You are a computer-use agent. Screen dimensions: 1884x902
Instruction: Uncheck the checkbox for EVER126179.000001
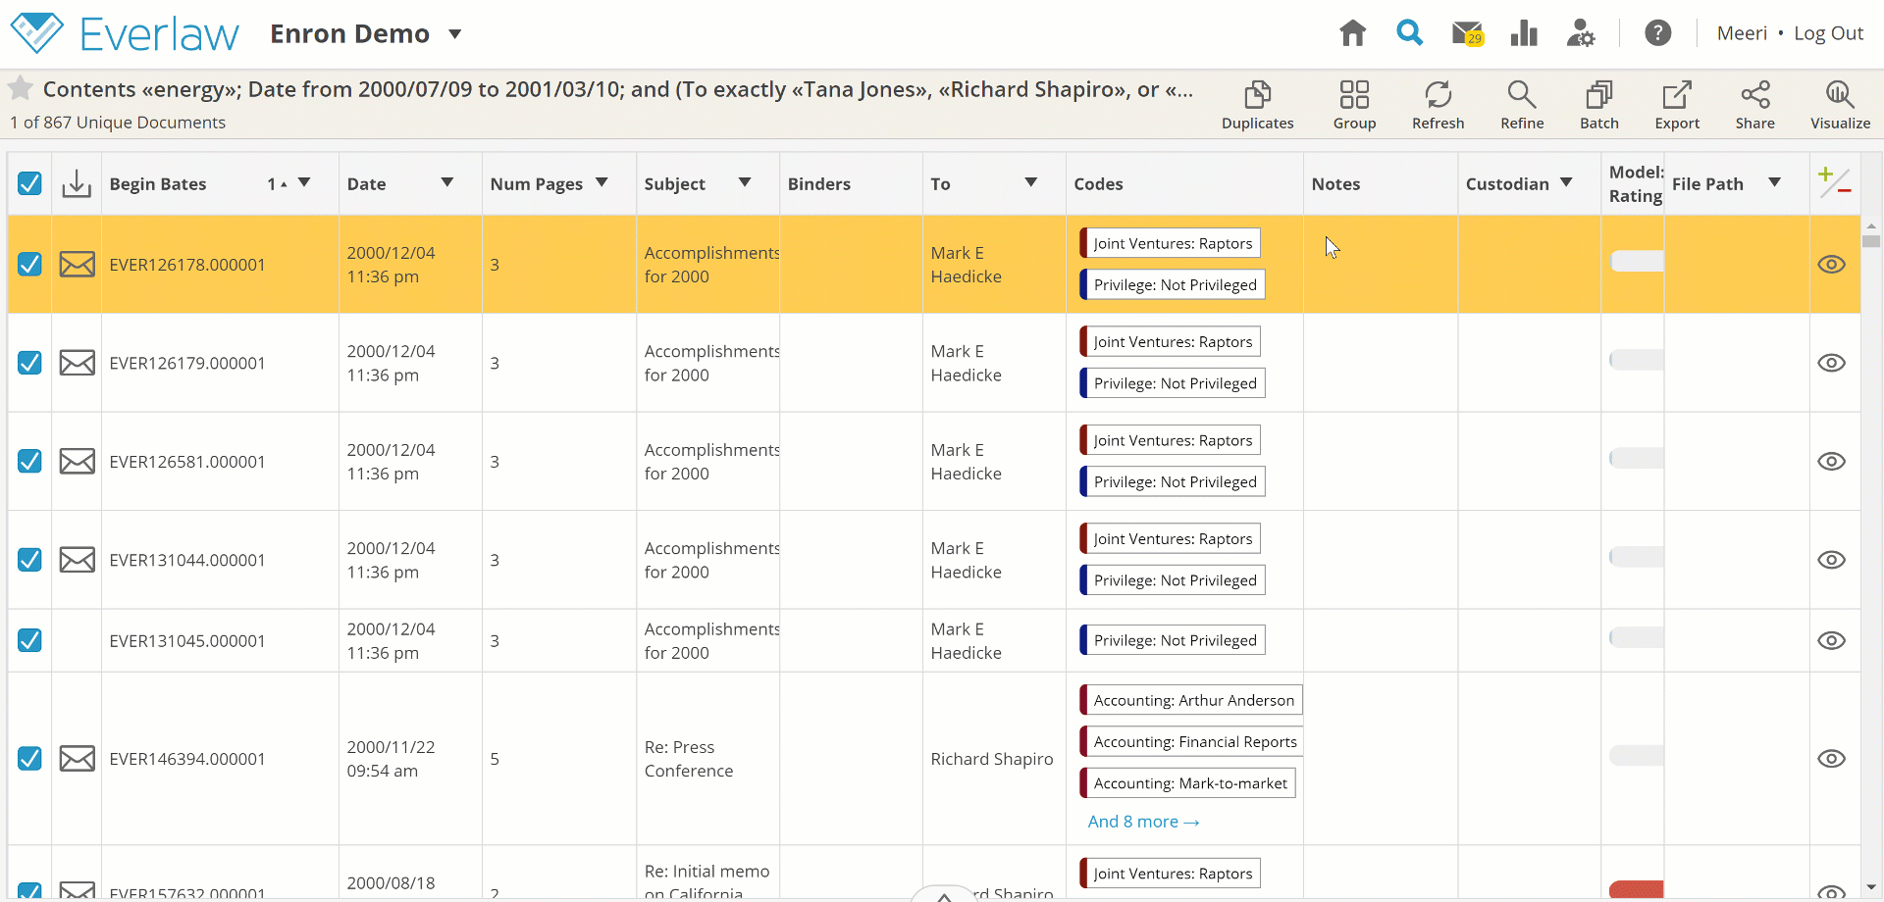click(x=29, y=363)
